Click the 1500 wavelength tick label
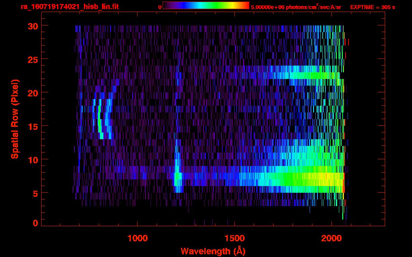This screenshot has width=412, height=257. (235, 238)
